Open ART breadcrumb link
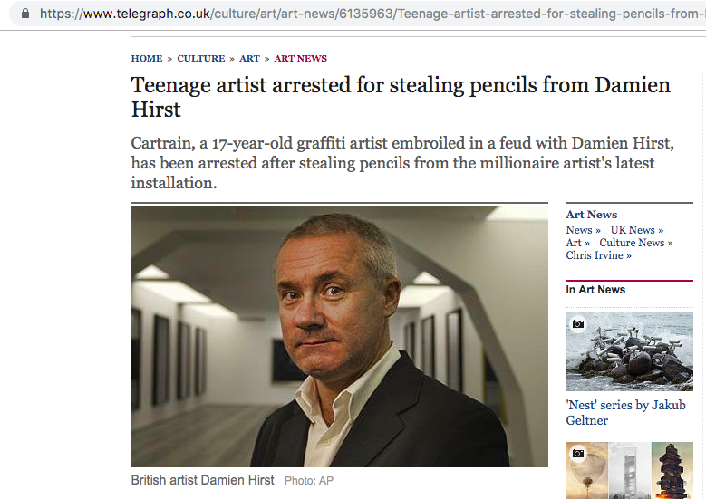Image resolution: width=706 pixels, height=499 pixels. coord(249,59)
